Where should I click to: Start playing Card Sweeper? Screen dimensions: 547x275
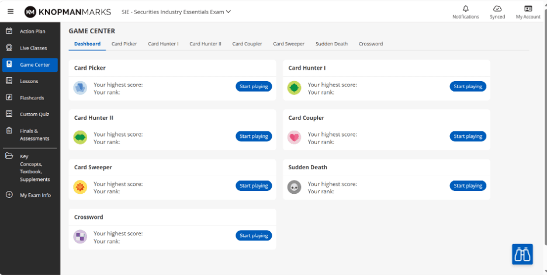click(254, 186)
